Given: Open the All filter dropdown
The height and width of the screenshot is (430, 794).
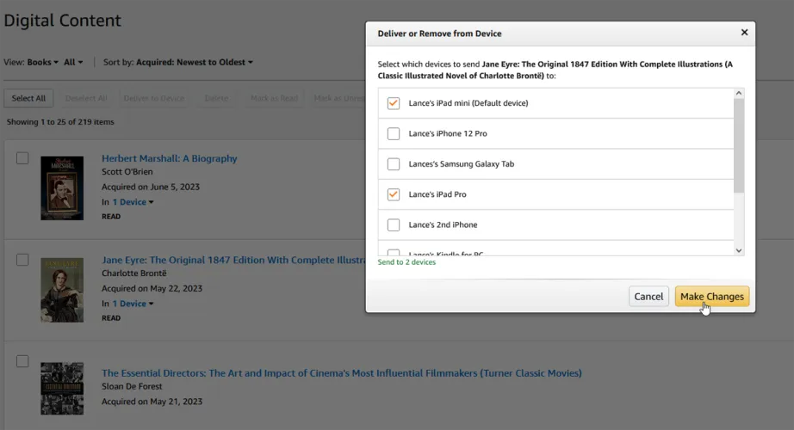Looking at the screenshot, I should [x=74, y=62].
